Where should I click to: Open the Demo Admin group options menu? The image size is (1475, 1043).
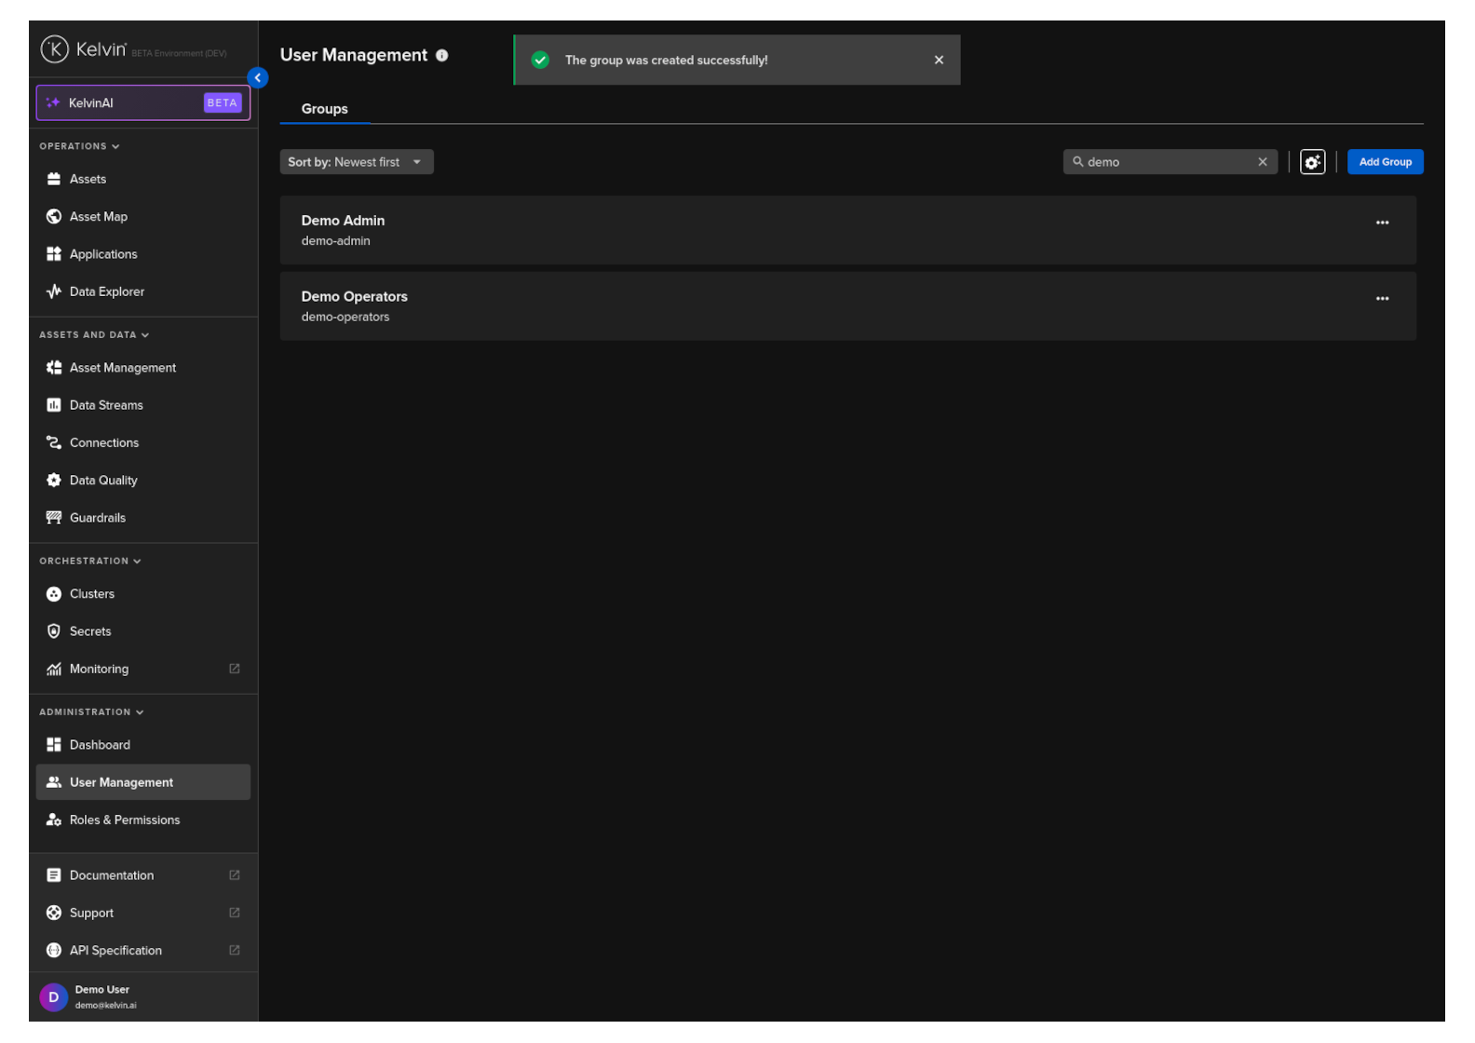tap(1382, 223)
